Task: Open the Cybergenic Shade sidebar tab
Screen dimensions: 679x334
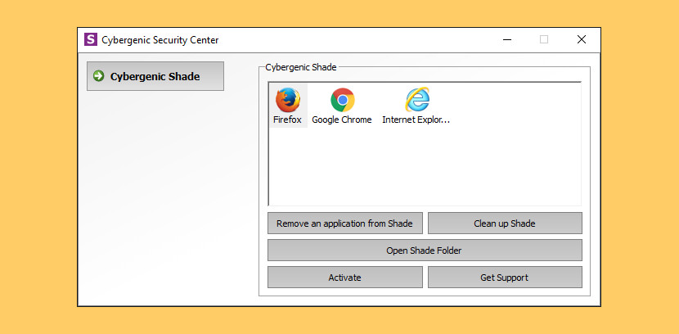Action: pos(155,76)
